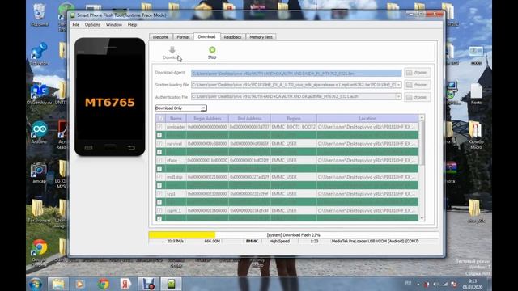
Task: Click the Name column header
Action: (x=176, y=119)
